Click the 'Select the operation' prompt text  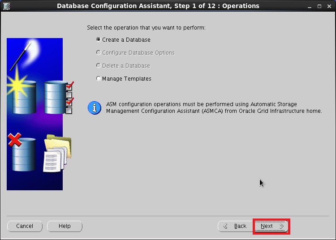tap(146, 28)
